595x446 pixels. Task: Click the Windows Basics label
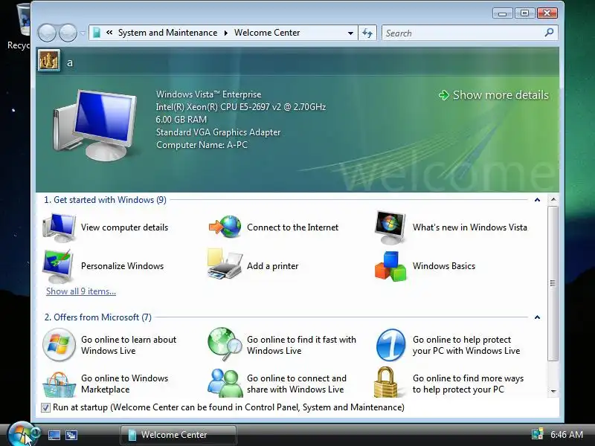444,266
